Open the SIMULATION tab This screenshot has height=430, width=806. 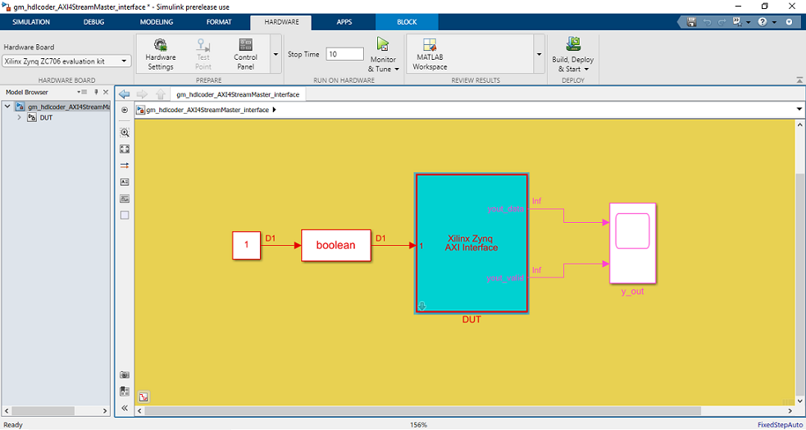click(x=31, y=22)
